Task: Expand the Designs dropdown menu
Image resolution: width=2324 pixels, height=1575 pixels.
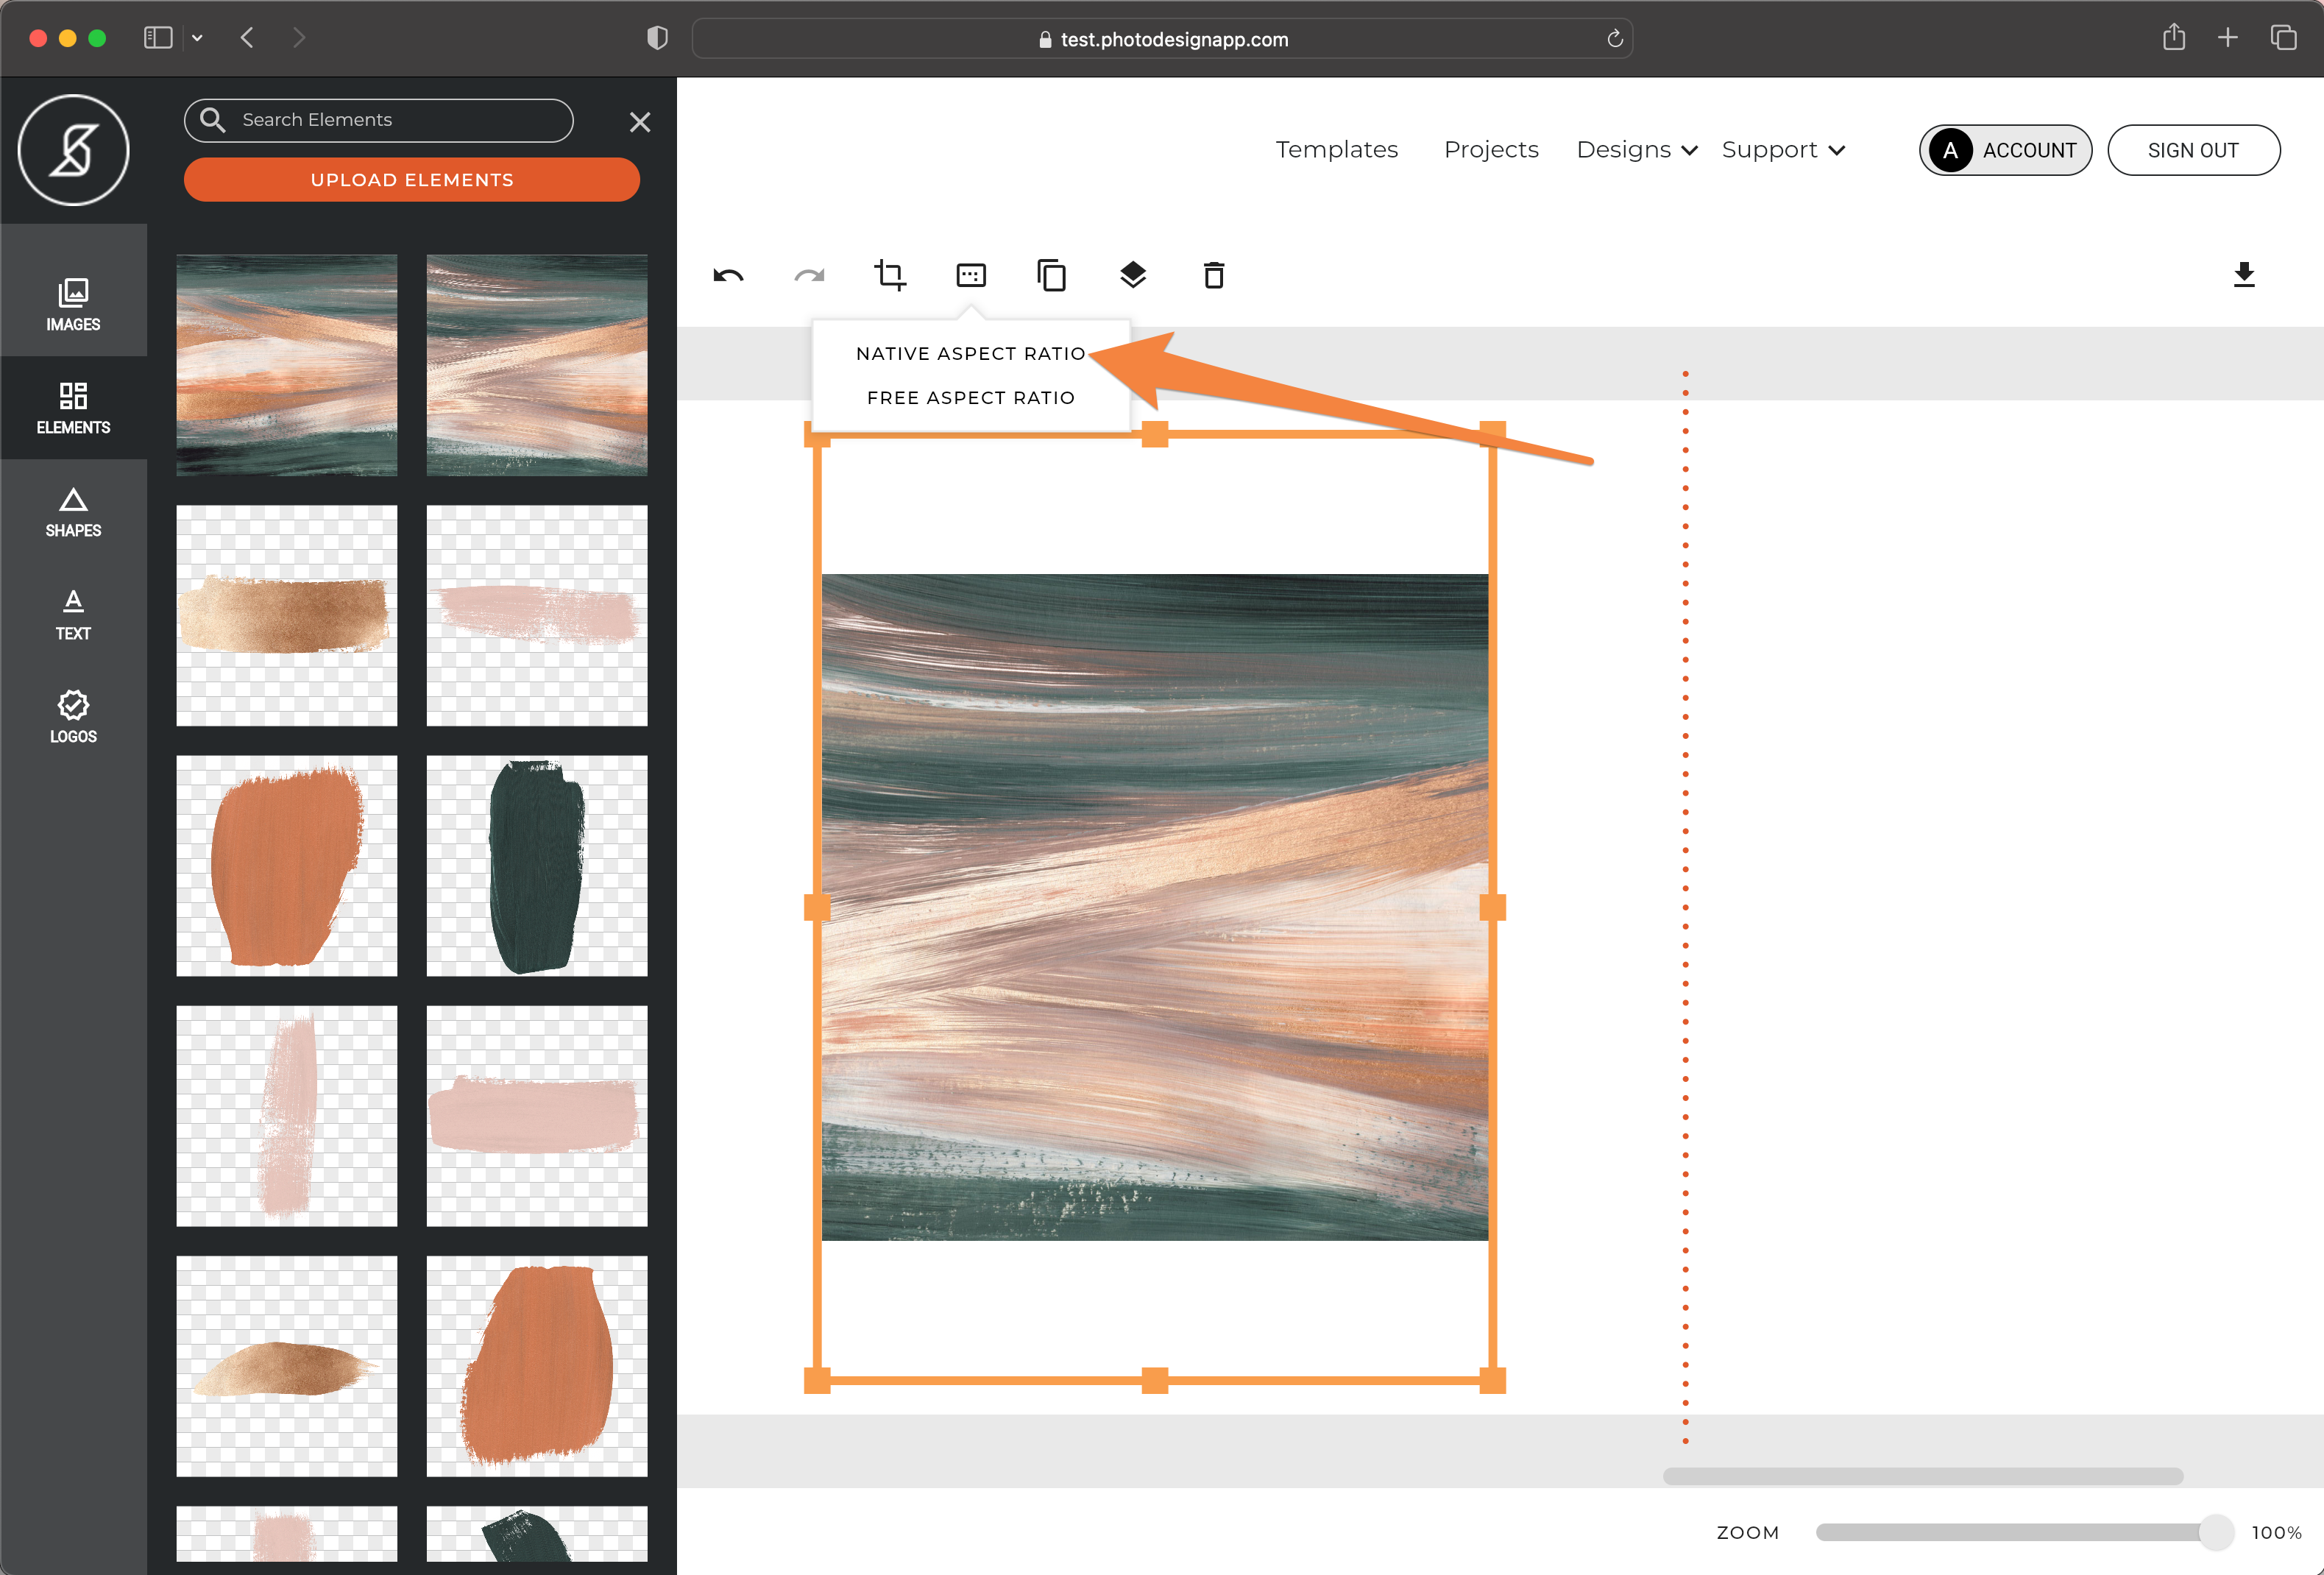Action: click(1637, 150)
